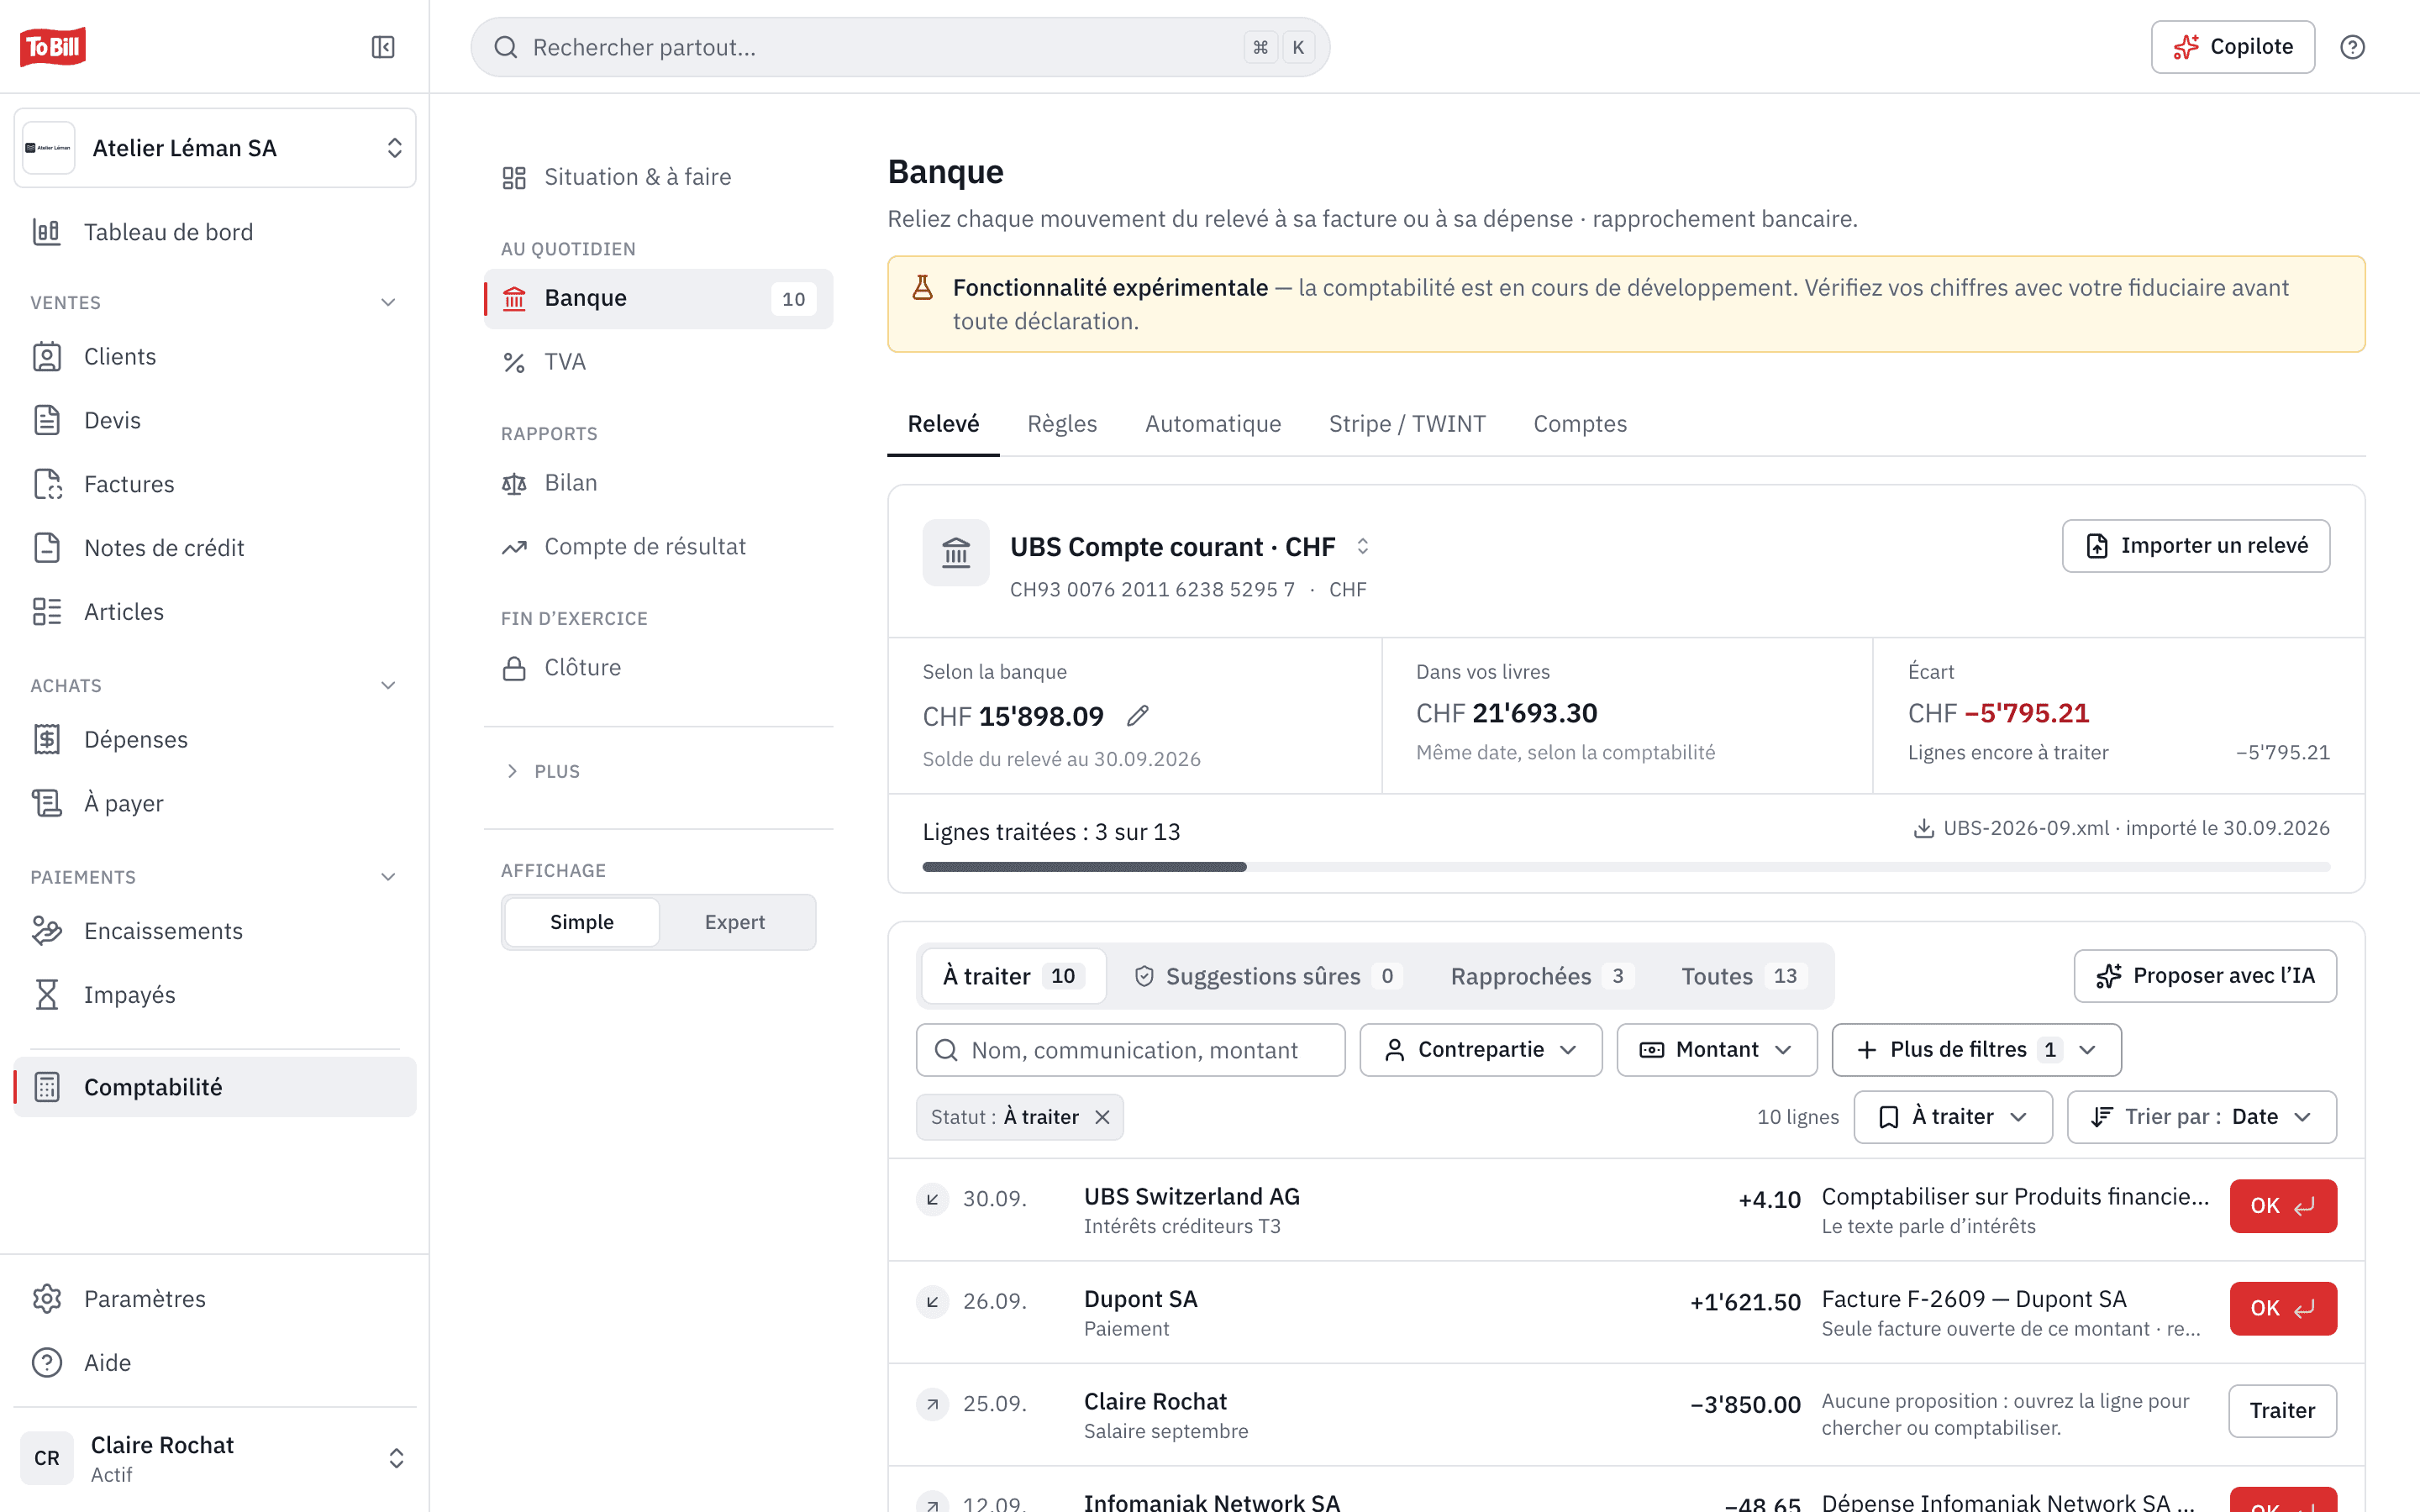Click Importer un relevé button
This screenshot has width=2420, height=1512.
(x=2196, y=546)
